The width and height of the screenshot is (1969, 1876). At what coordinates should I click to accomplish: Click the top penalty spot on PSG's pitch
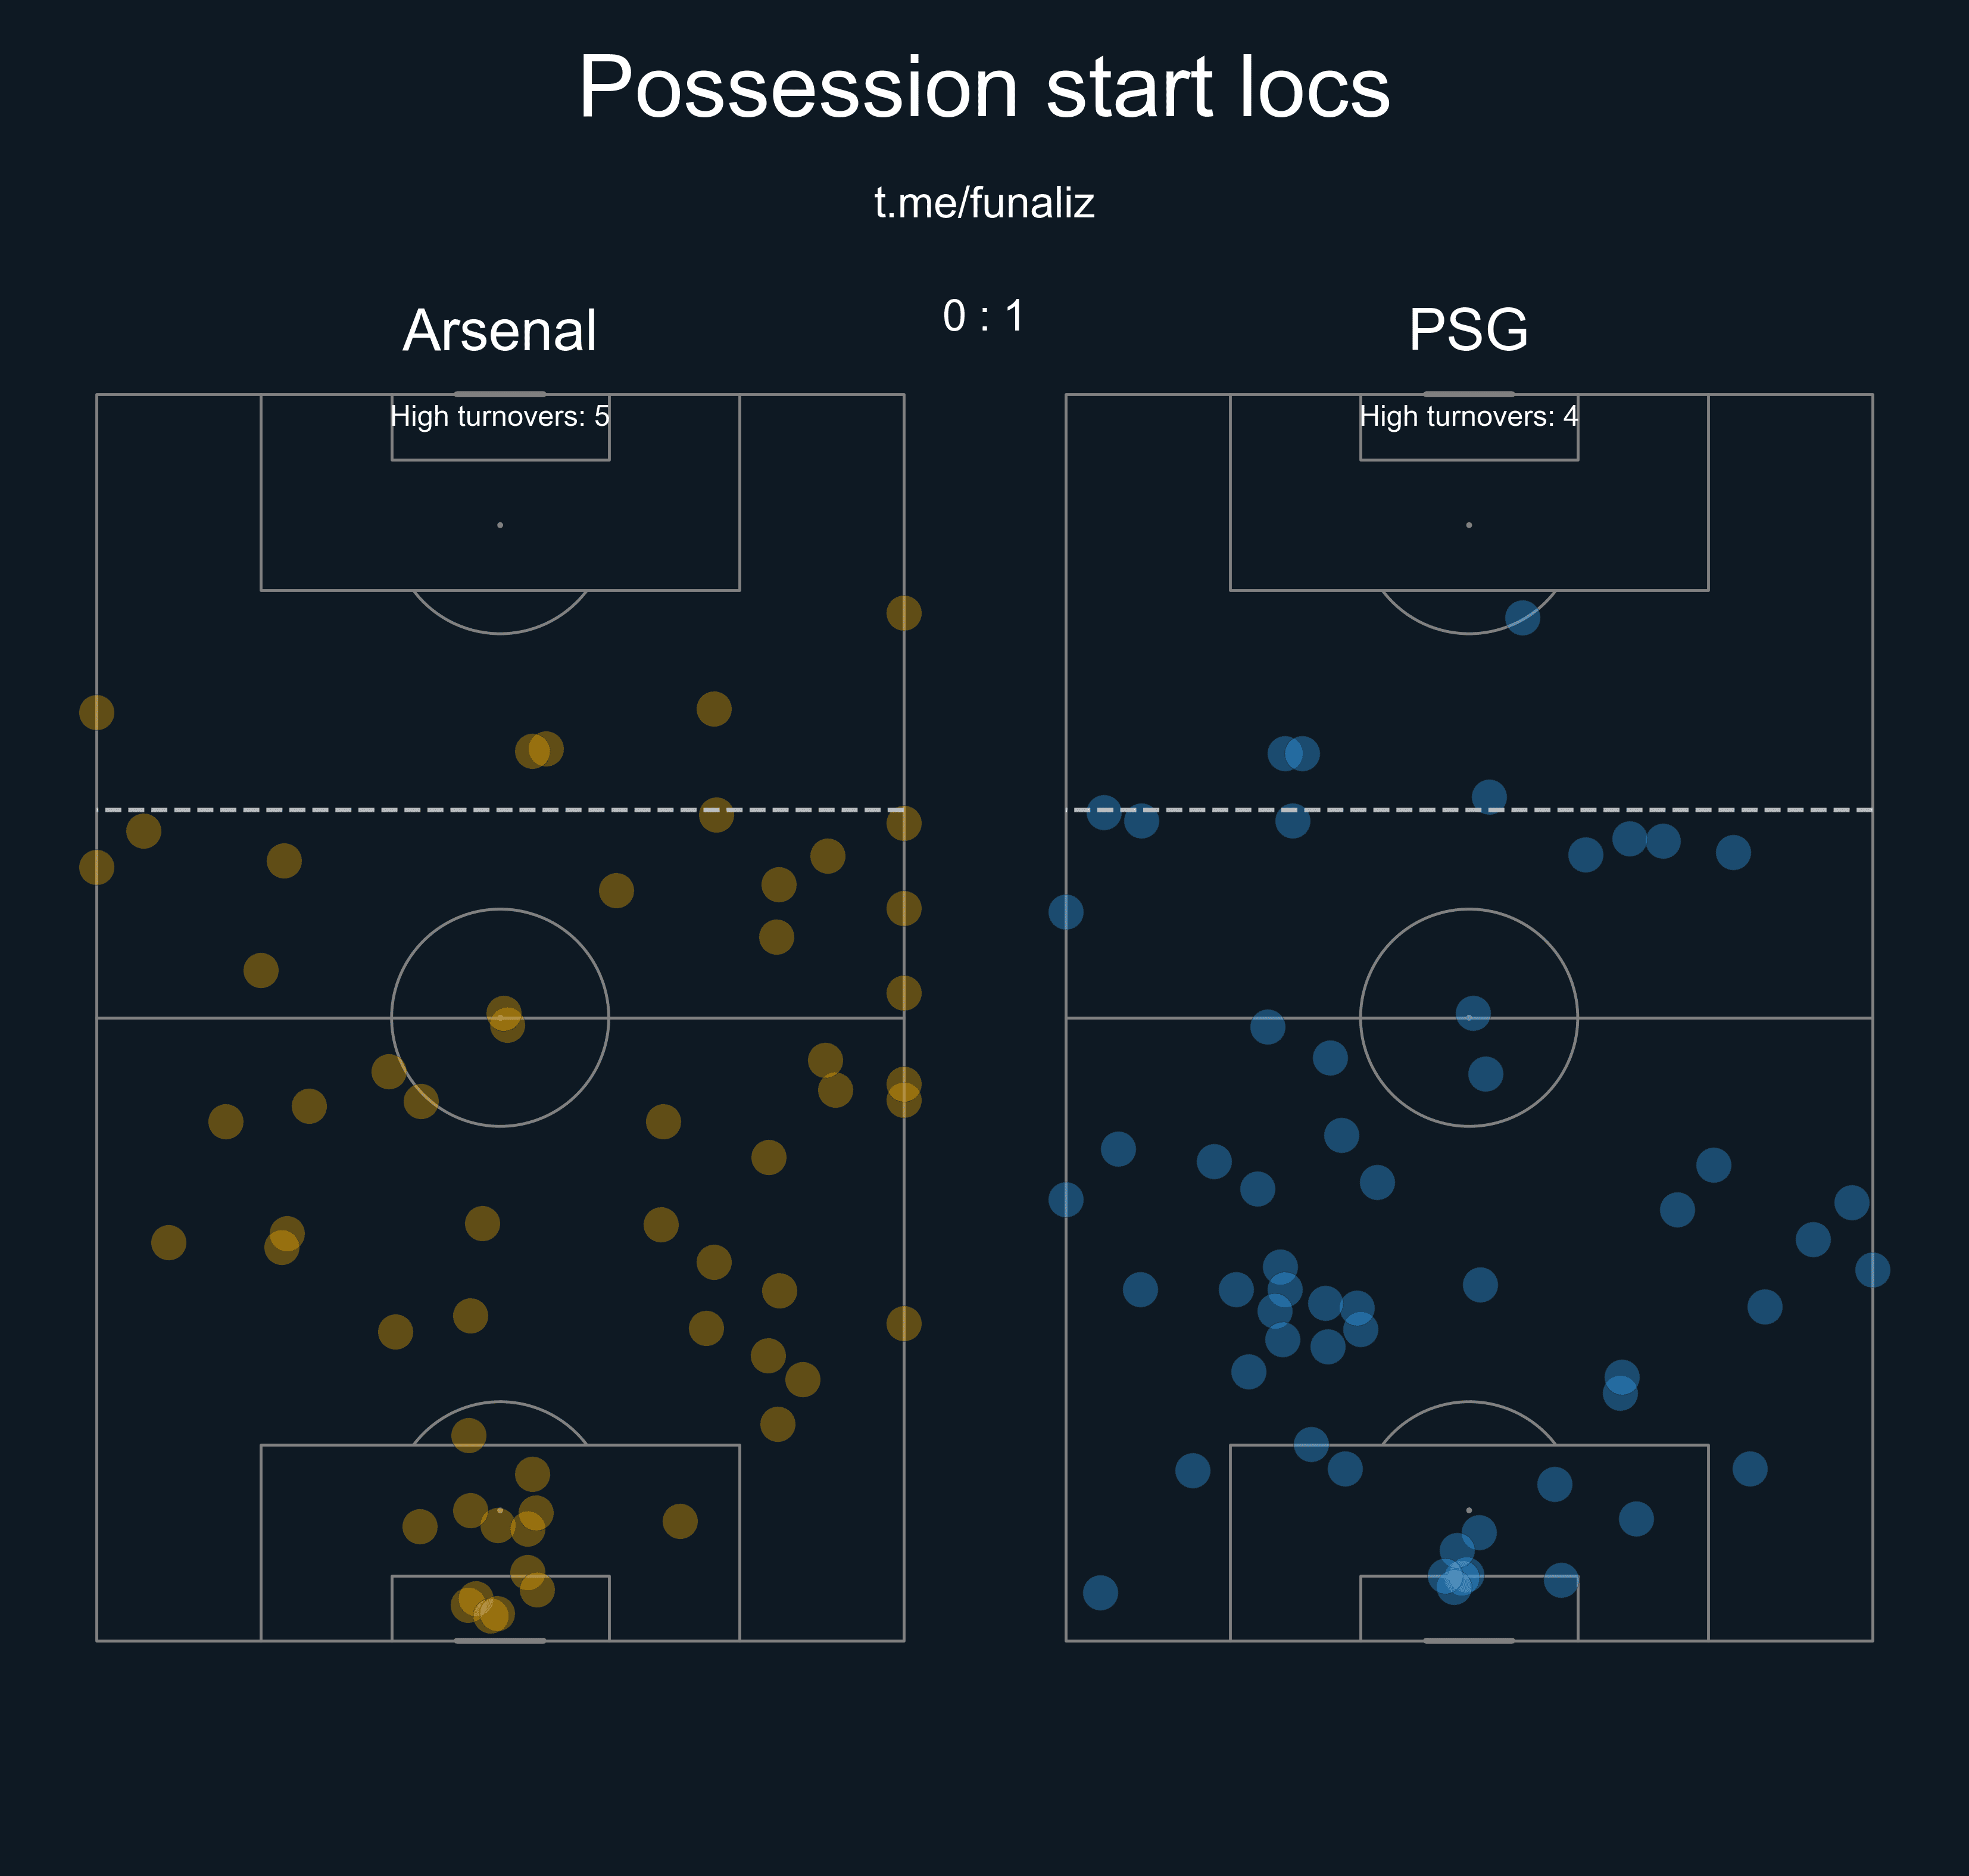(1468, 525)
